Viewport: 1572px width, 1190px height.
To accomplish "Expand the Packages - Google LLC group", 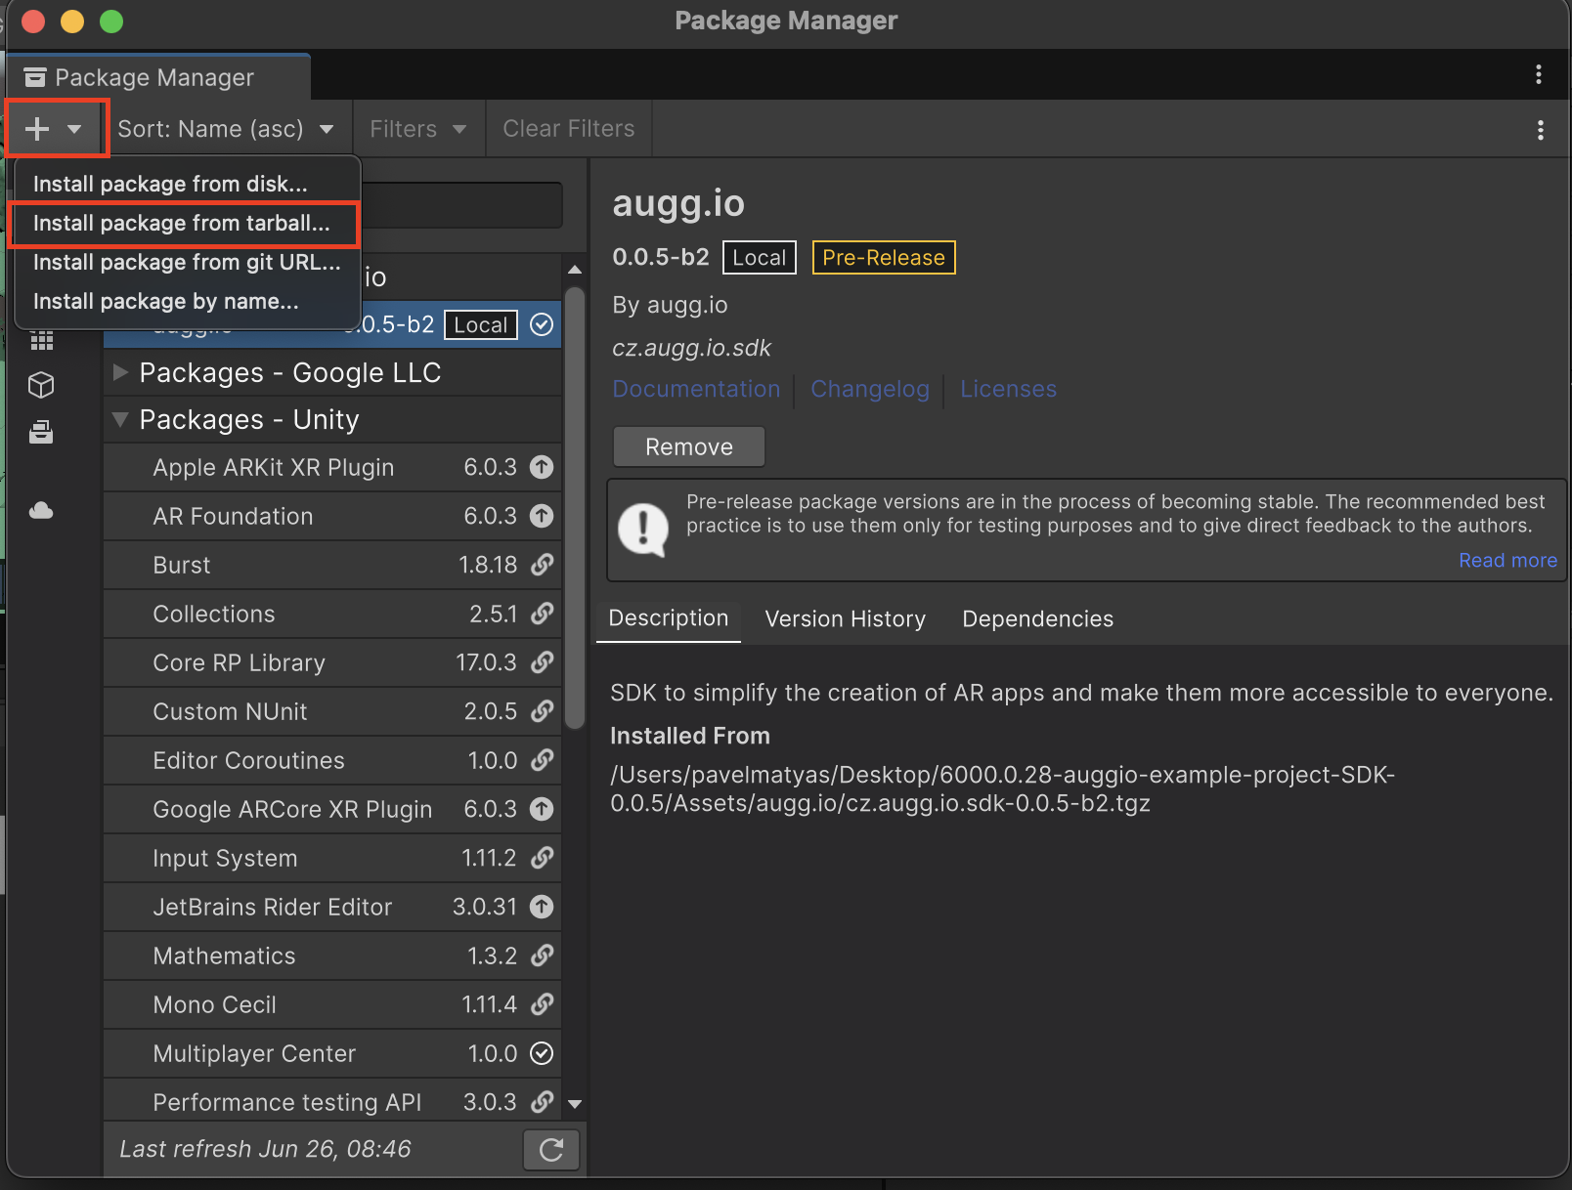I will click(121, 372).
